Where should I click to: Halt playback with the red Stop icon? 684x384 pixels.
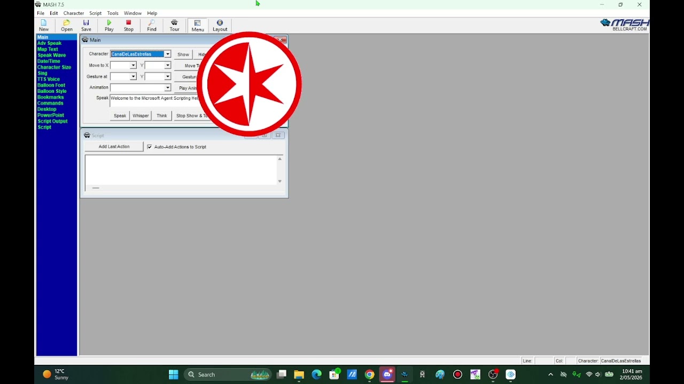(129, 26)
